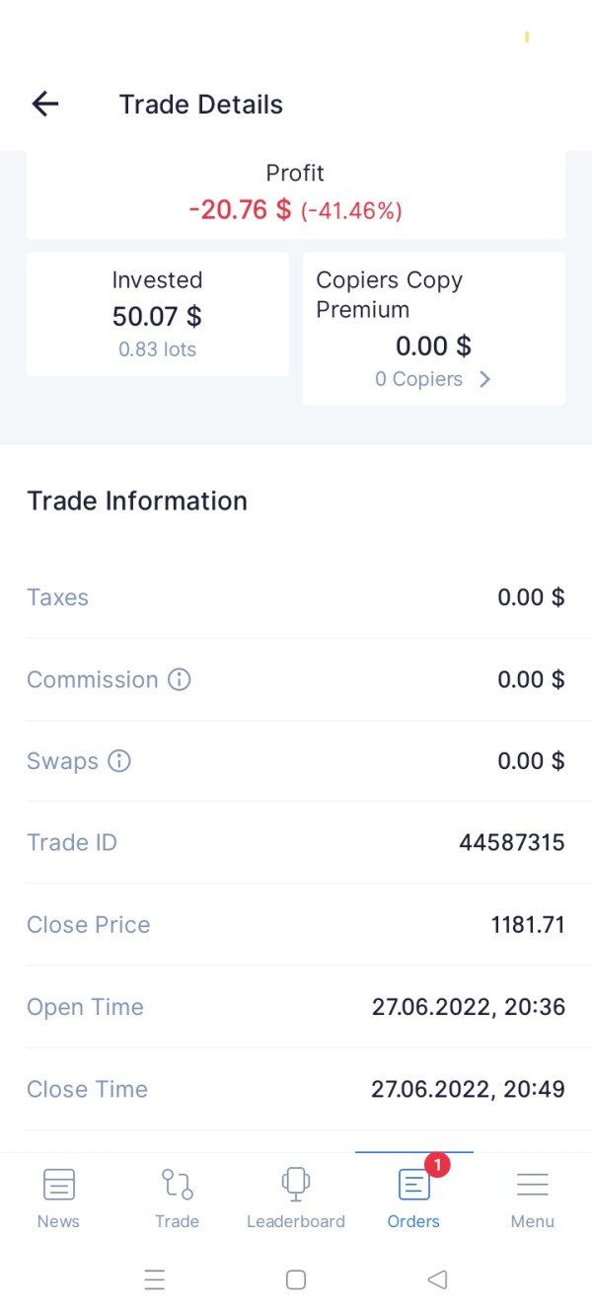Image resolution: width=592 pixels, height=1316 pixels.
Task: Open the Leaderboard trophy icon
Action: 296,1184
